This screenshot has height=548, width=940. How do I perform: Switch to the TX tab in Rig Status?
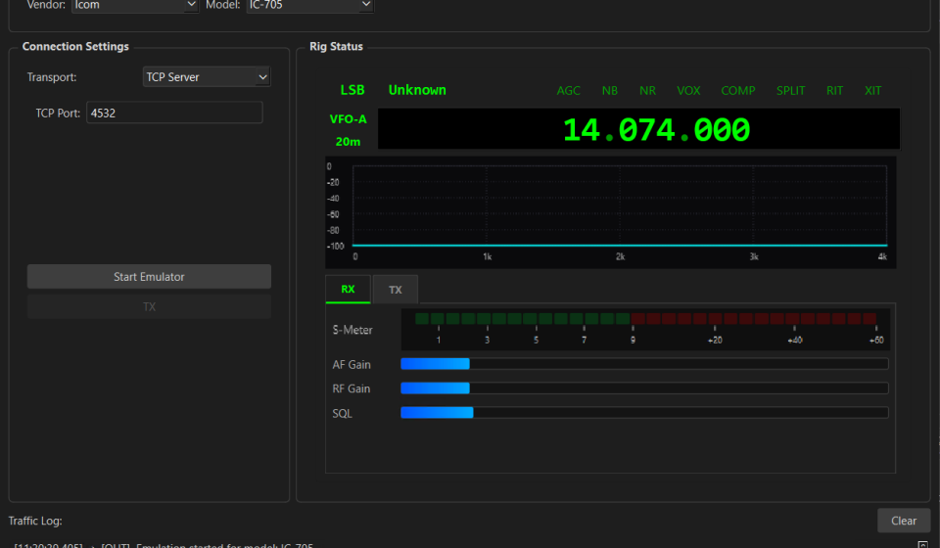pos(395,290)
